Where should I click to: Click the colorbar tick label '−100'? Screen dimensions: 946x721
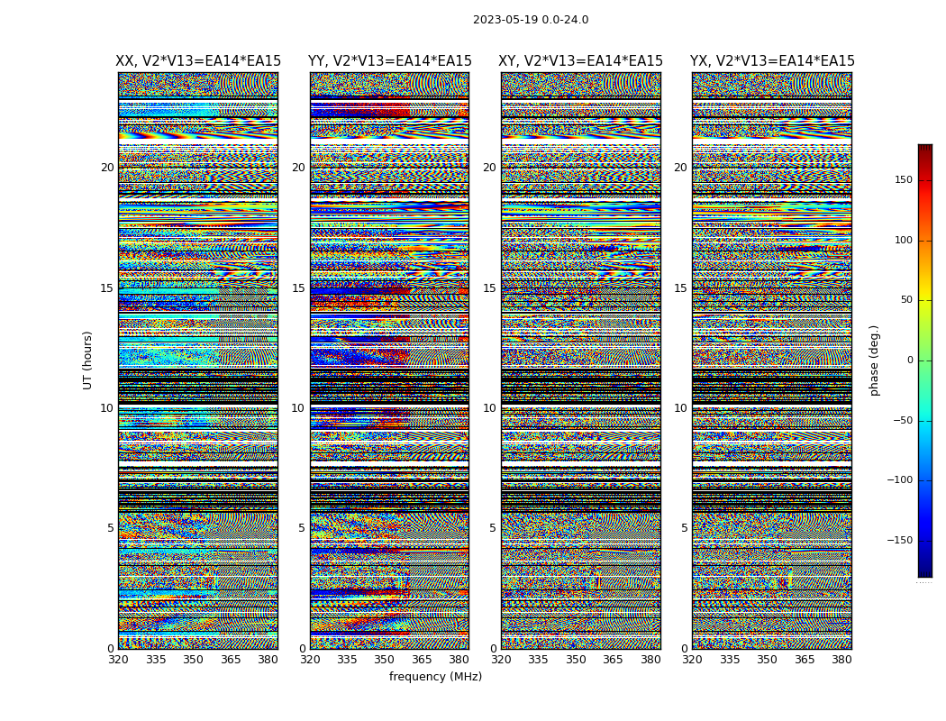tap(900, 480)
